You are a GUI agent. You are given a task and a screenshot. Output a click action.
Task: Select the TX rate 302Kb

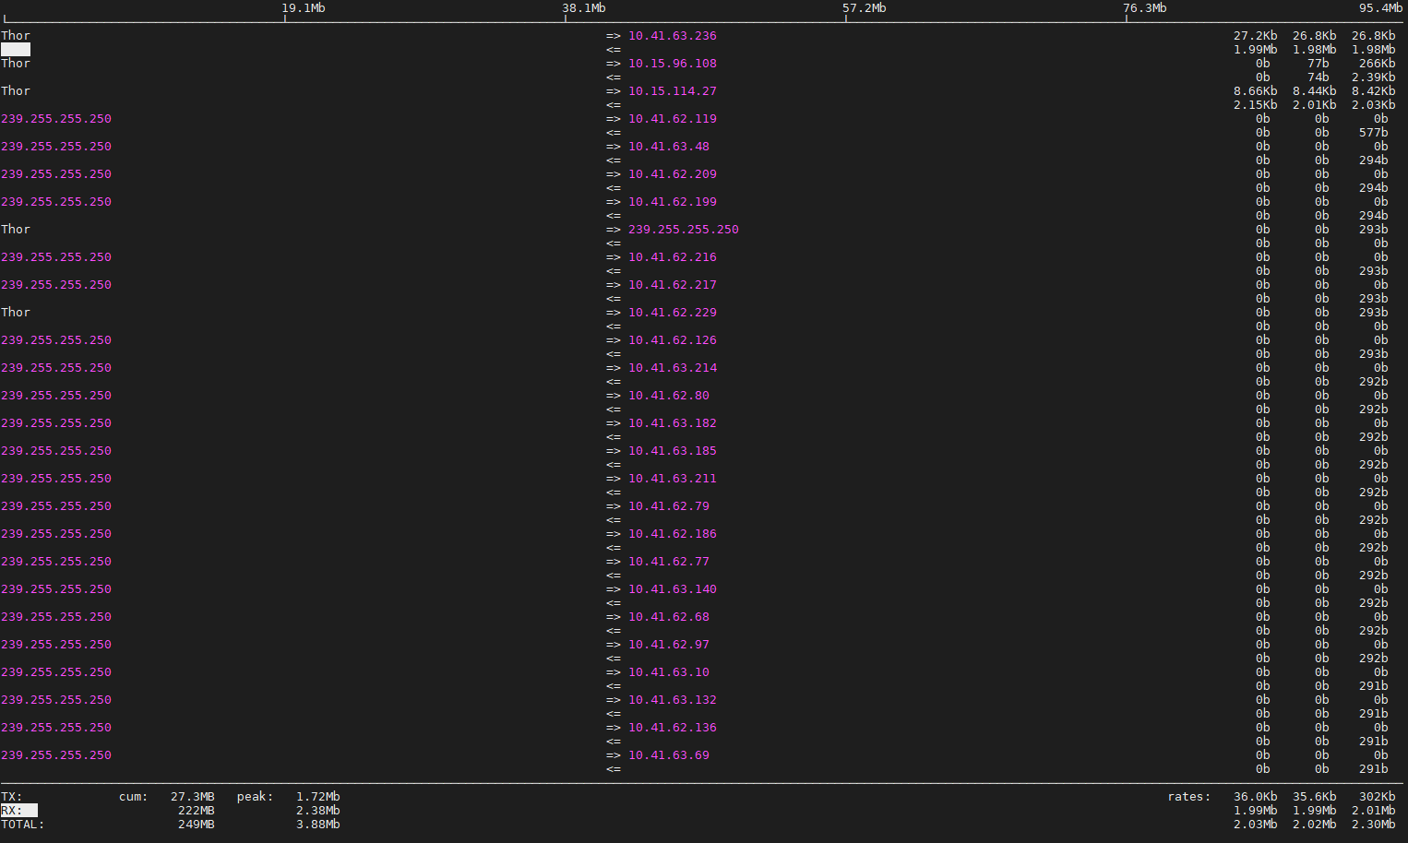(1378, 797)
